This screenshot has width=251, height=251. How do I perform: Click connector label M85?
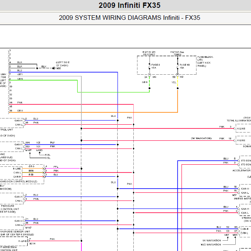pos(235,235)
